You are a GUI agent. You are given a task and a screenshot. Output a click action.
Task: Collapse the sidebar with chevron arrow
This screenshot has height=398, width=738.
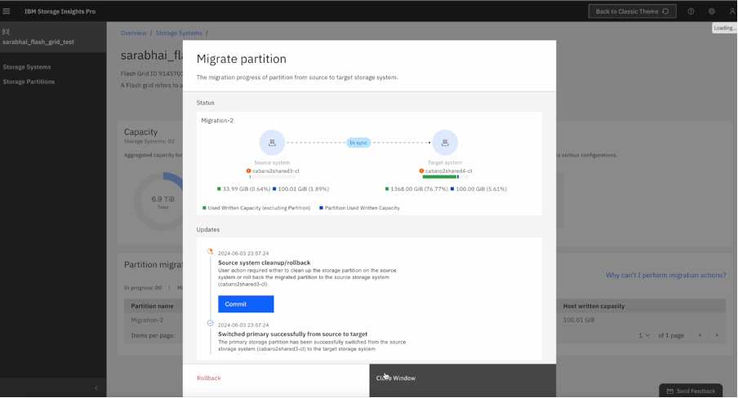[x=96, y=388]
